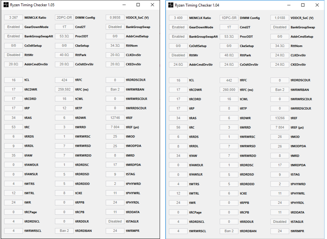Select tMRDPDA field in 1.05 window
Viewport: 327px width, 239px height.
(x=115, y=165)
